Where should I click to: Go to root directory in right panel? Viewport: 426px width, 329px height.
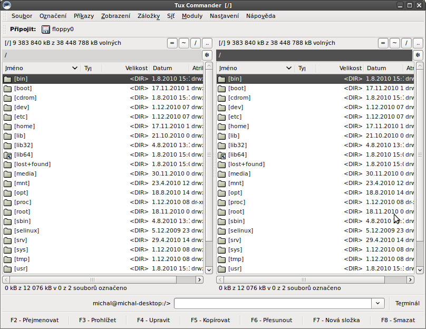[406, 43]
